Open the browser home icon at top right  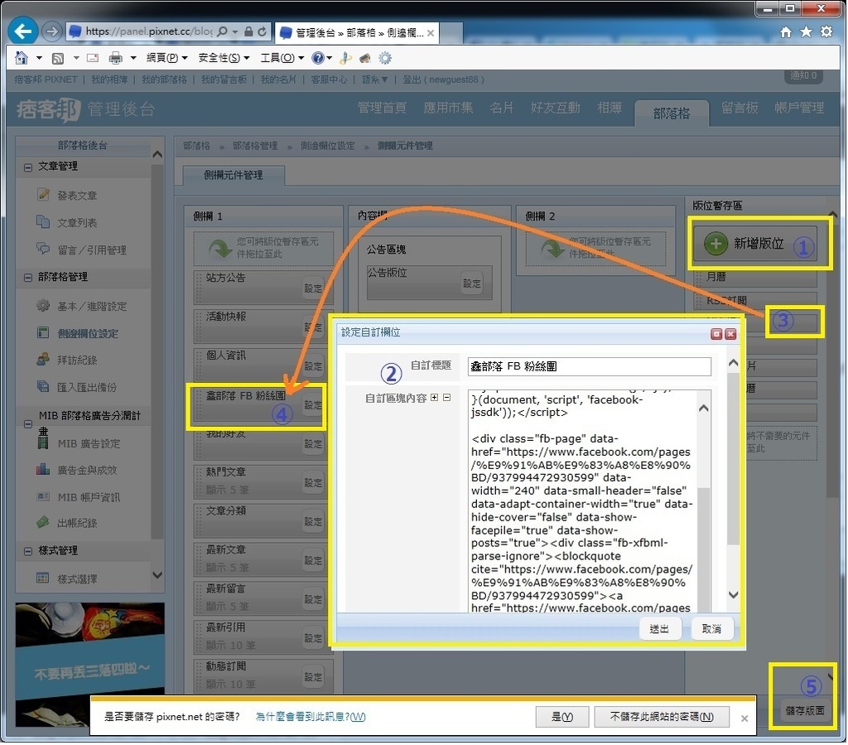786,32
